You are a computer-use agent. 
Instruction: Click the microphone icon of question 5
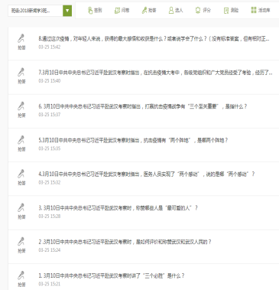click(21, 140)
